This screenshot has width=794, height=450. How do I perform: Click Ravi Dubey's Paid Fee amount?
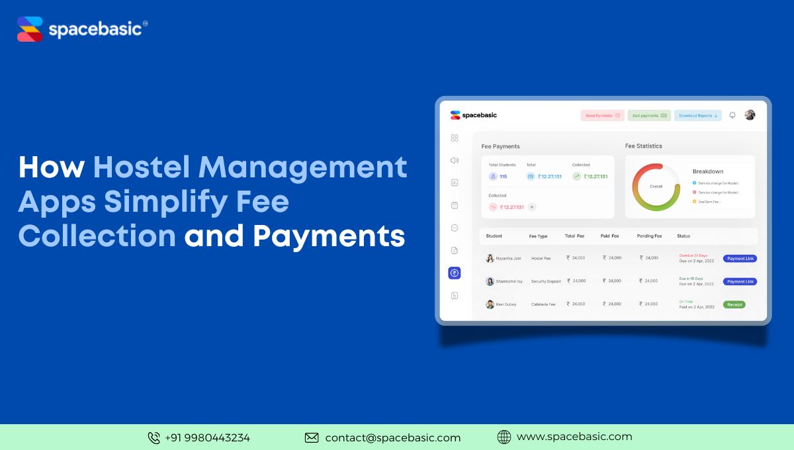click(612, 304)
